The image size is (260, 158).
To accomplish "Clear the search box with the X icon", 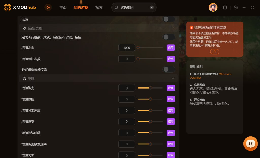I will pos(152,7).
